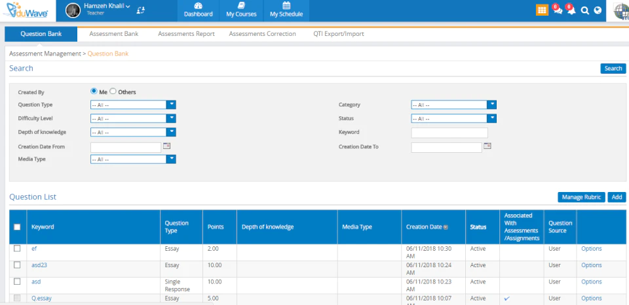629x305 pixels.
Task: Click the globe language icon
Action: 598,11
